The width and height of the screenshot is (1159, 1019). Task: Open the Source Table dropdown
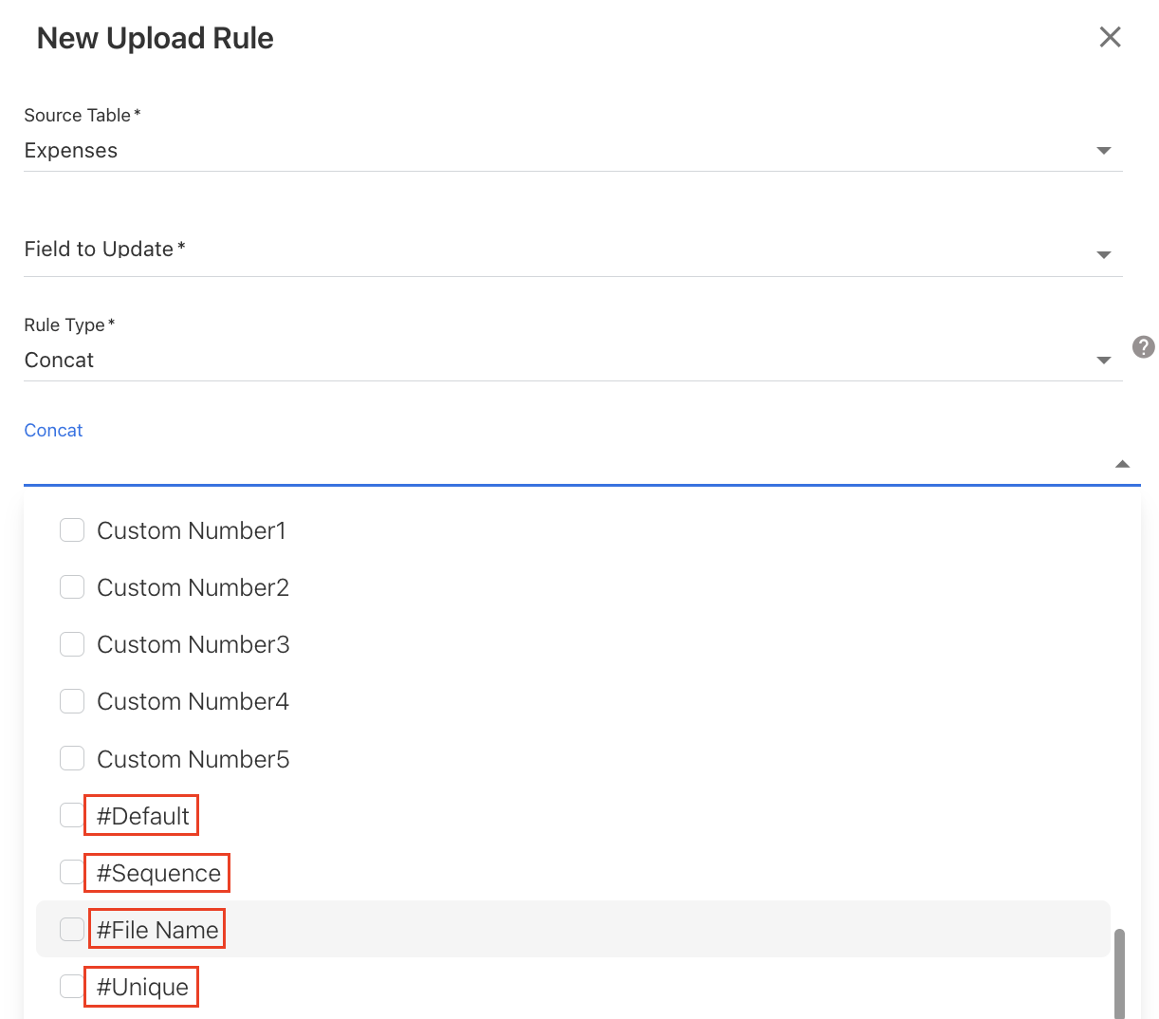click(1103, 151)
